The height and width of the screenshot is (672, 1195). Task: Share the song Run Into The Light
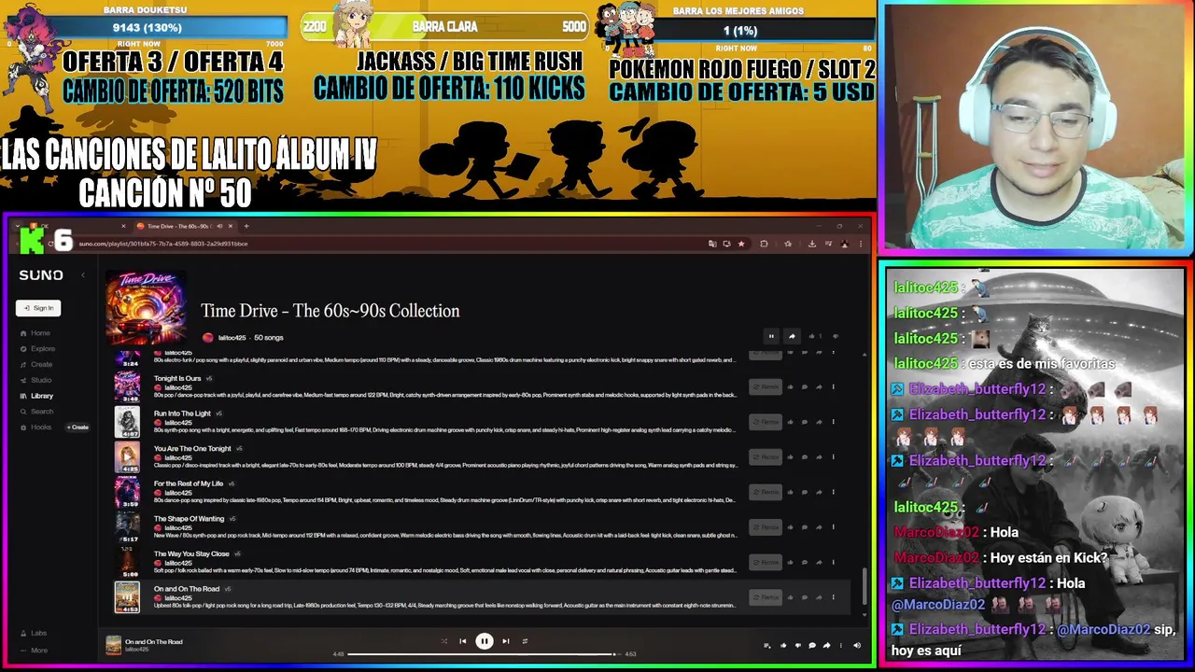(819, 422)
